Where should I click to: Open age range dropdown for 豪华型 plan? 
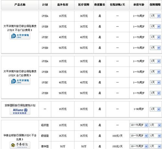[139, 146]
